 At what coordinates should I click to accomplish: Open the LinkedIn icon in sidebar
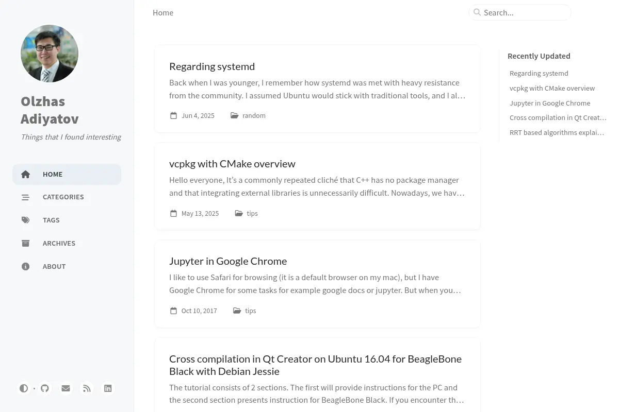(x=108, y=388)
